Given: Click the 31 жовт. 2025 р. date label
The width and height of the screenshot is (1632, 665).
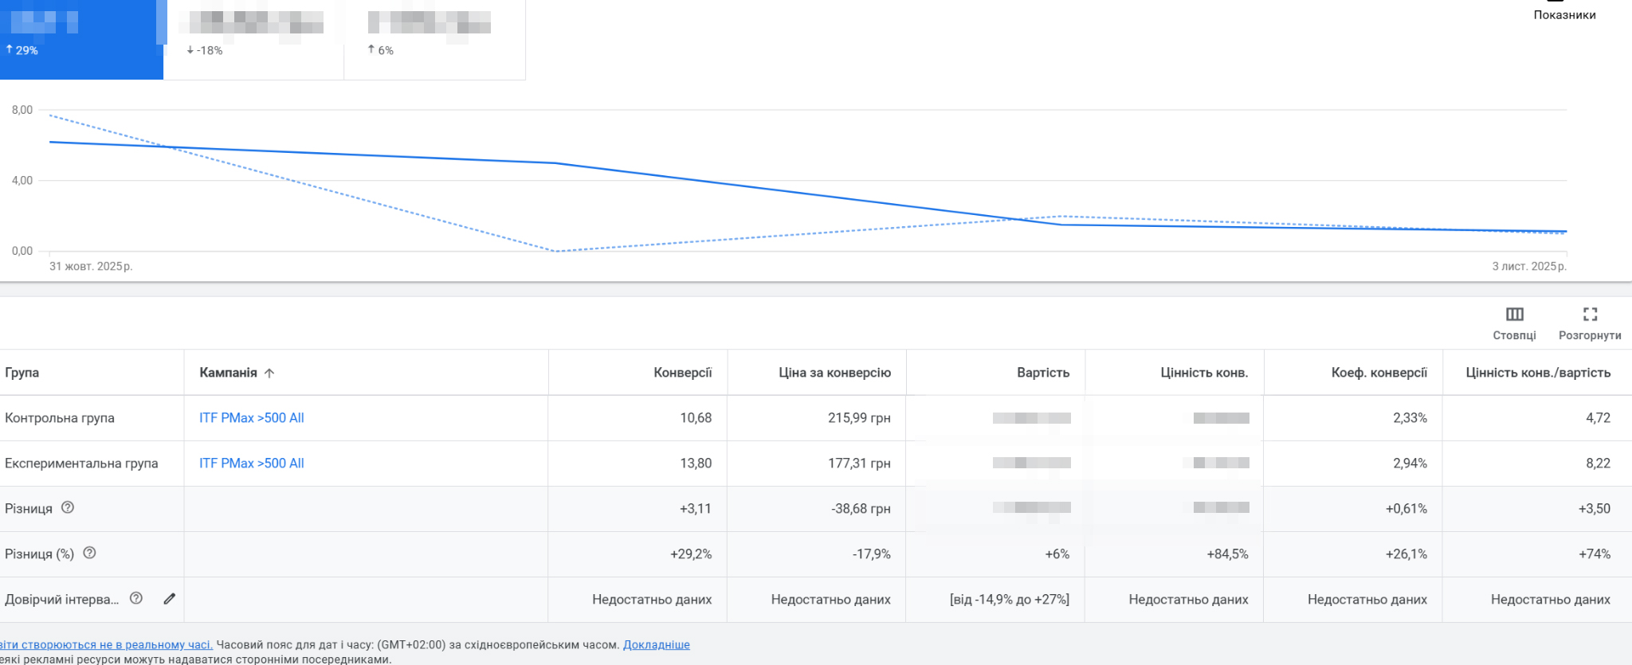Looking at the screenshot, I should [91, 266].
